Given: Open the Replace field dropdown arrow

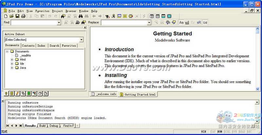Looking at the screenshot, I should tap(149, 22).
